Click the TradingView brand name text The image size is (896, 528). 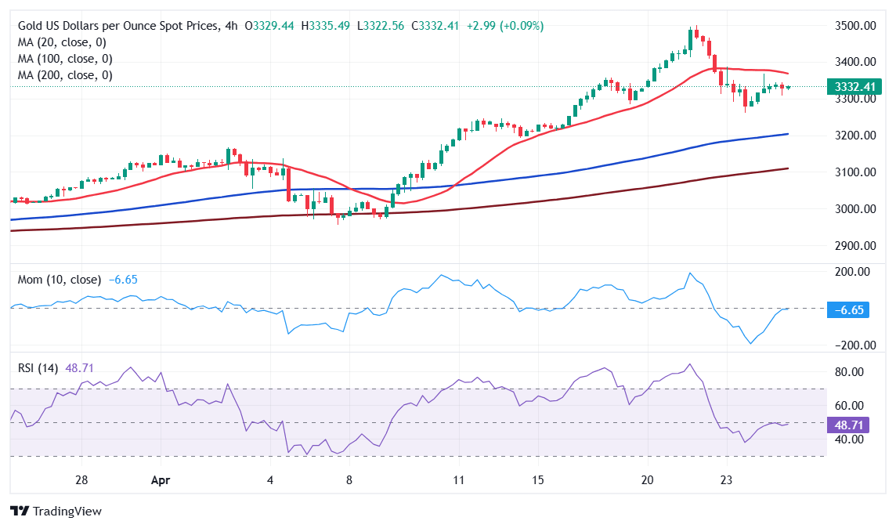[66, 511]
